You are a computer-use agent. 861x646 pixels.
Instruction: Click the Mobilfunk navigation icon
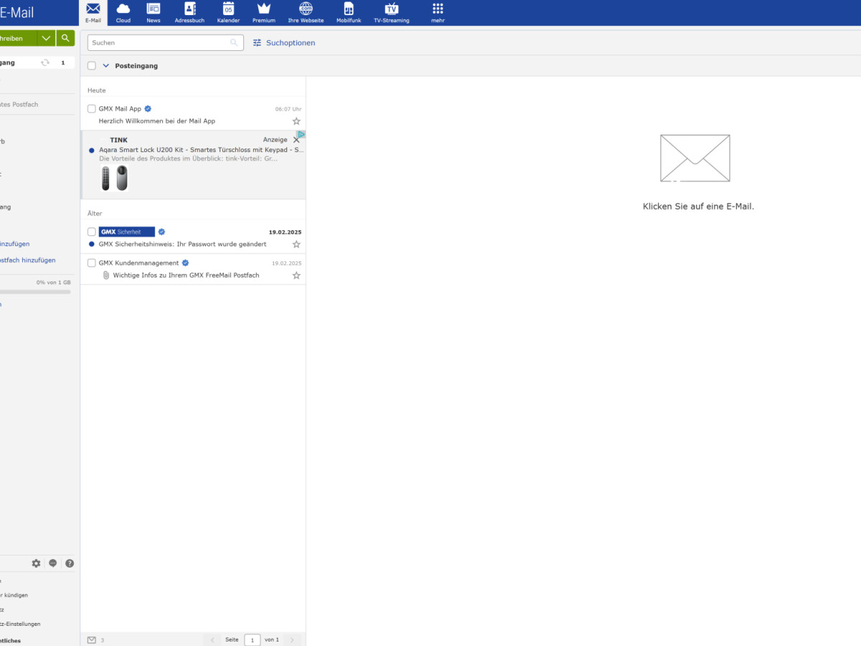point(349,11)
